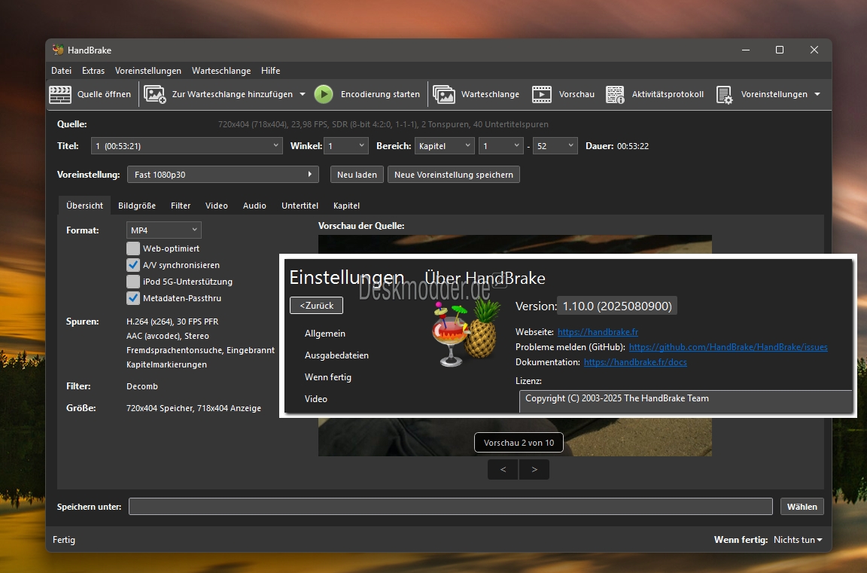Go to next preview with > button

pyautogui.click(x=534, y=470)
